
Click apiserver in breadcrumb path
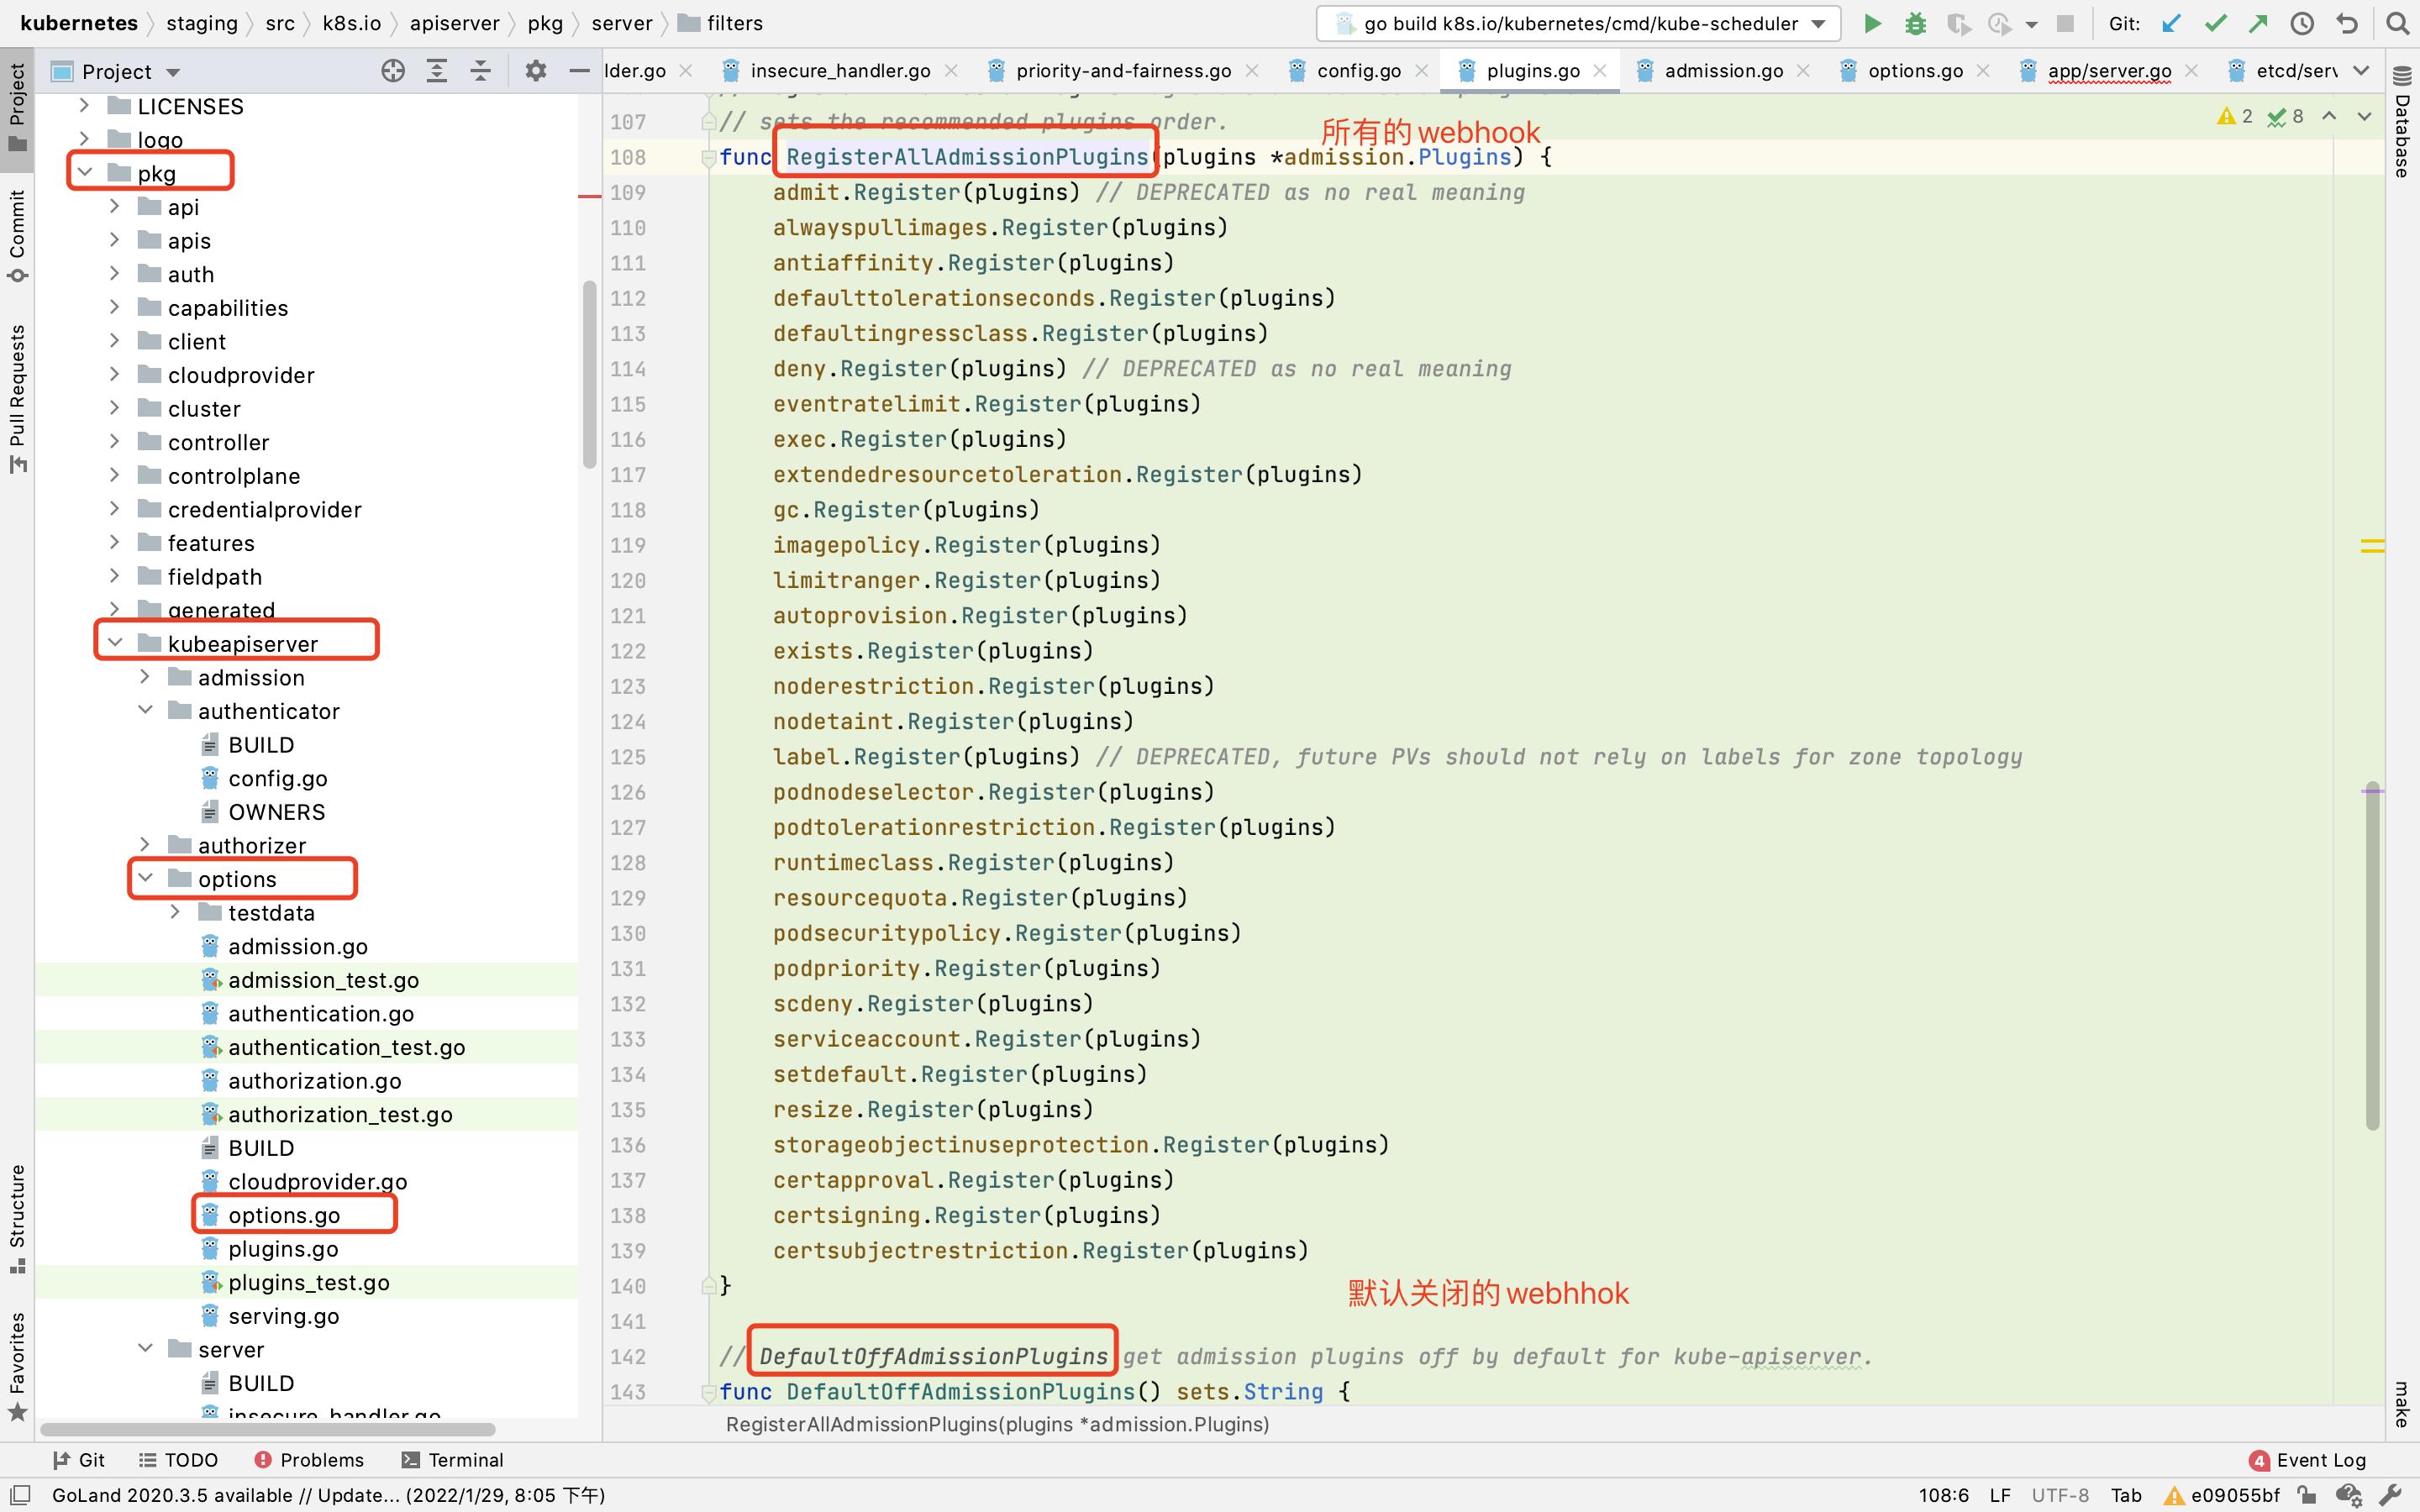pos(454,23)
